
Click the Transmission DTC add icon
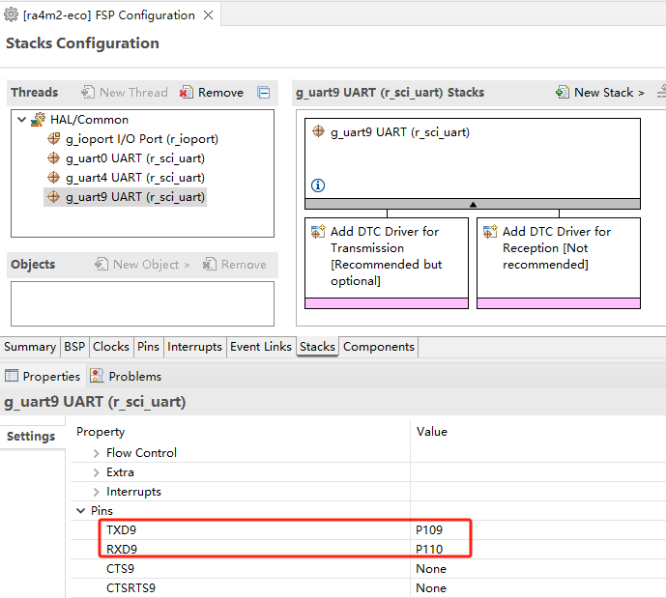pyautogui.click(x=318, y=231)
